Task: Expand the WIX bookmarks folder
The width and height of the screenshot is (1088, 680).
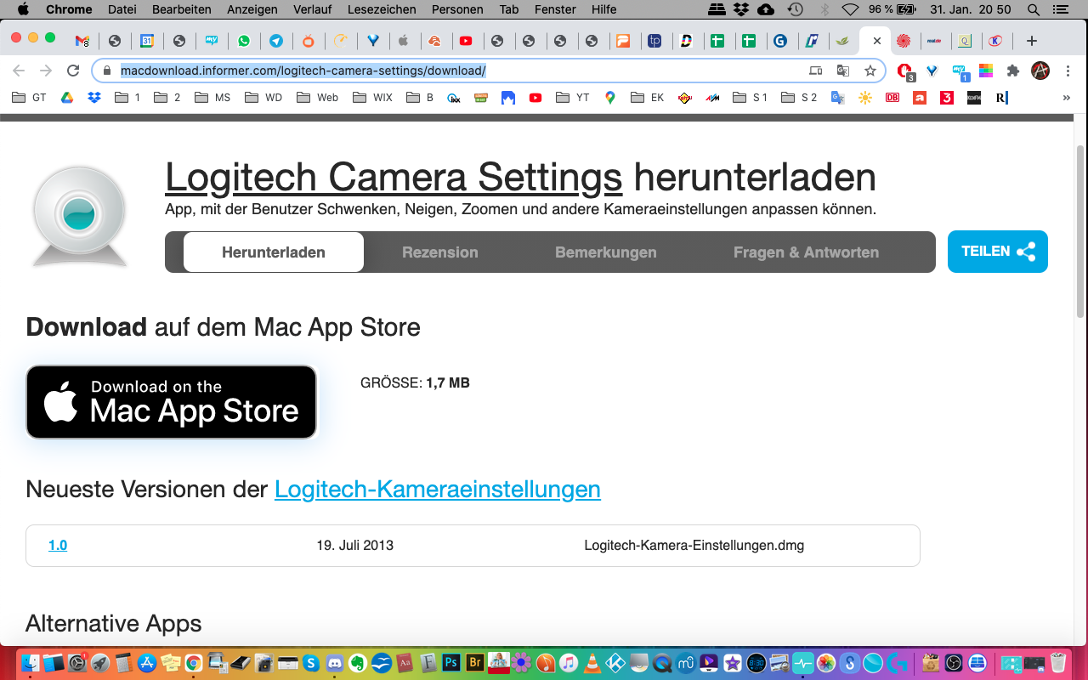Action: pos(373,98)
